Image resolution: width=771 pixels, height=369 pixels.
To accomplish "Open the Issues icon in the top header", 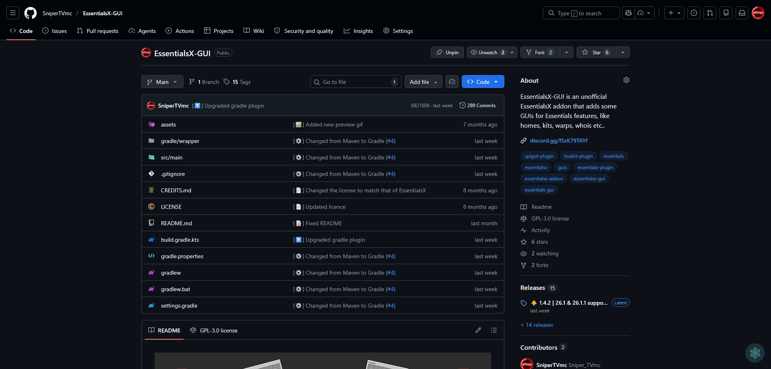I will tap(694, 13).
